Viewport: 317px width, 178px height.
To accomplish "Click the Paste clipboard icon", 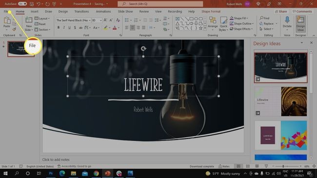I will click(7, 20).
